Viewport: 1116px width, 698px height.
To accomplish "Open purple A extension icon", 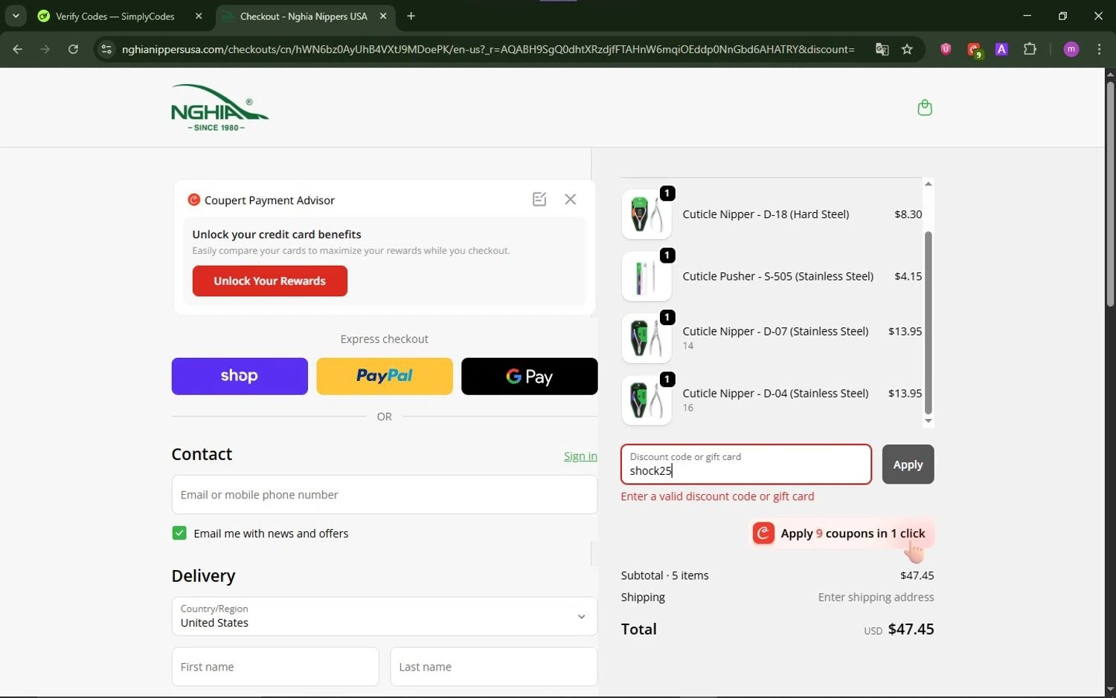I will (1001, 49).
